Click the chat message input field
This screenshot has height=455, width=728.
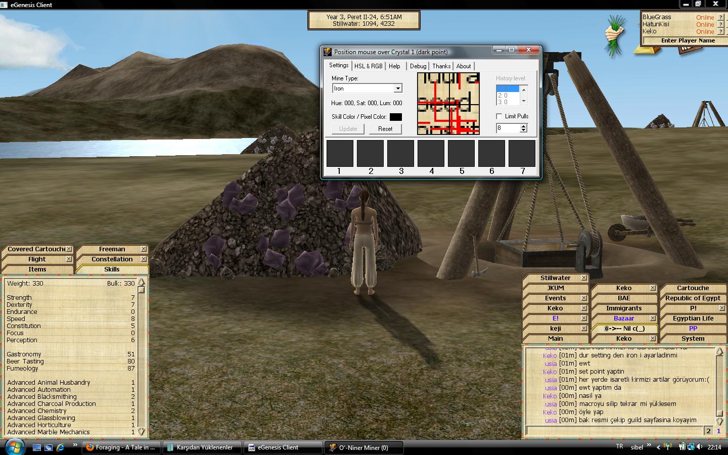614,431
